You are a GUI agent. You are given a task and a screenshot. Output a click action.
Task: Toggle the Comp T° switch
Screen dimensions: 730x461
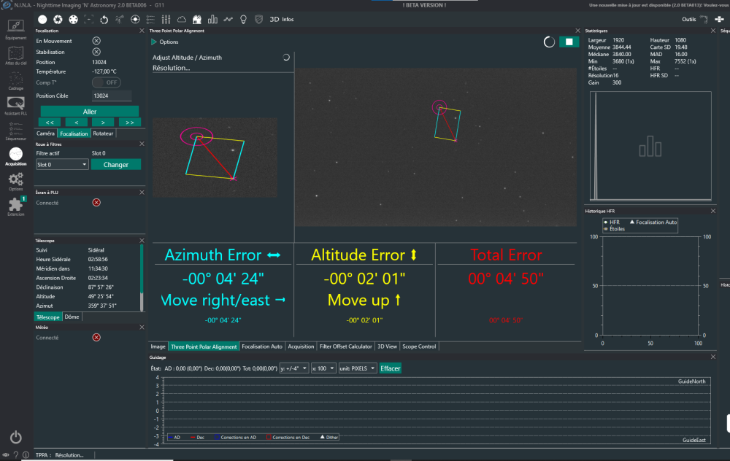click(106, 82)
